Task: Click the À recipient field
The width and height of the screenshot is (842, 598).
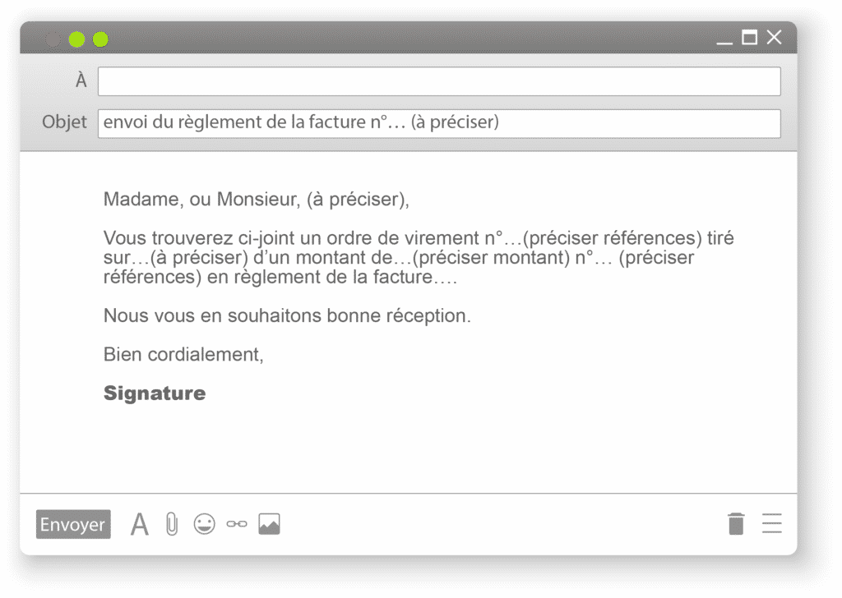Action: (x=439, y=80)
